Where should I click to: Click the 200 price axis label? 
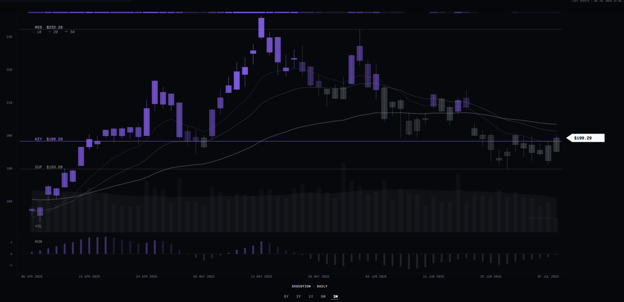[9, 135]
